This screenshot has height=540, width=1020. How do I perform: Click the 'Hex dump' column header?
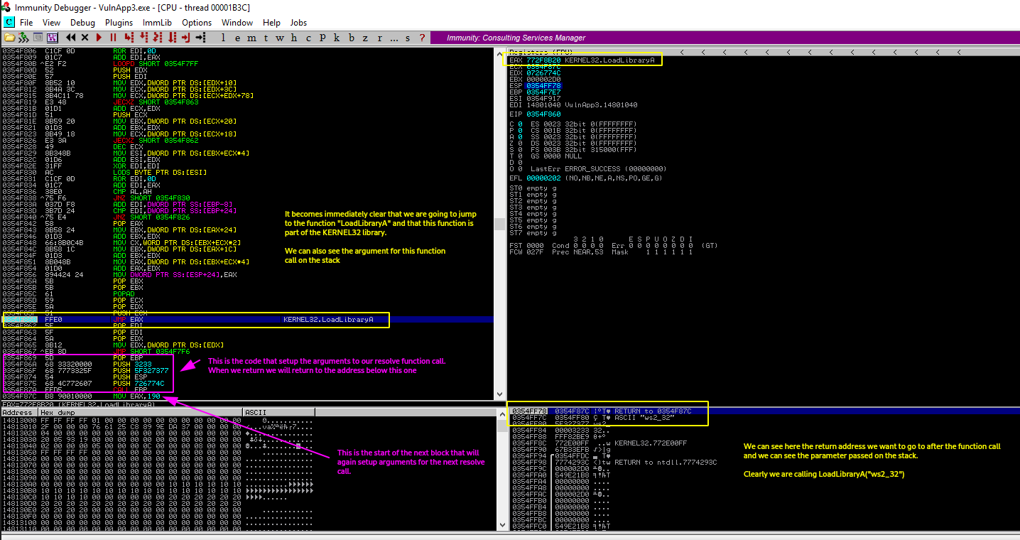(140, 412)
